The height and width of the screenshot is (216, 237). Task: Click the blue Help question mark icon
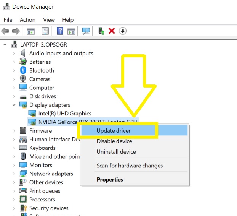point(60,31)
